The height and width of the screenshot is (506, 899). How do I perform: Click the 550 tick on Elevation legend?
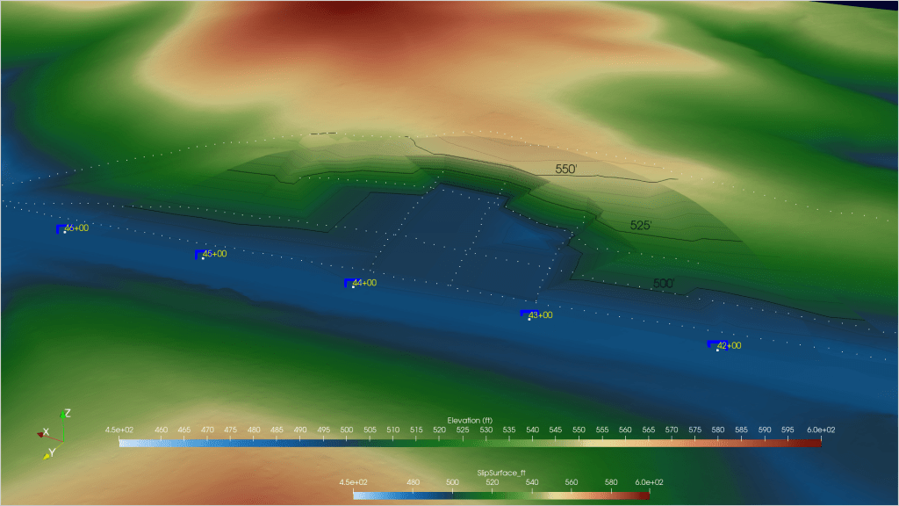[x=579, y=430]
